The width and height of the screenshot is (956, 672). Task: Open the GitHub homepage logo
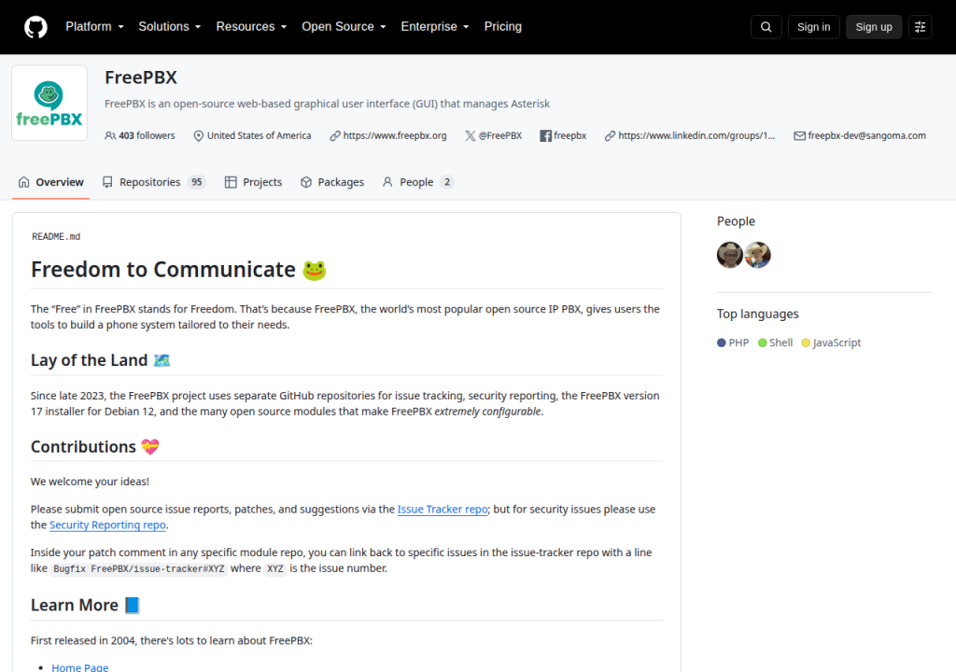pyautogui.click(x=35, y=27)
